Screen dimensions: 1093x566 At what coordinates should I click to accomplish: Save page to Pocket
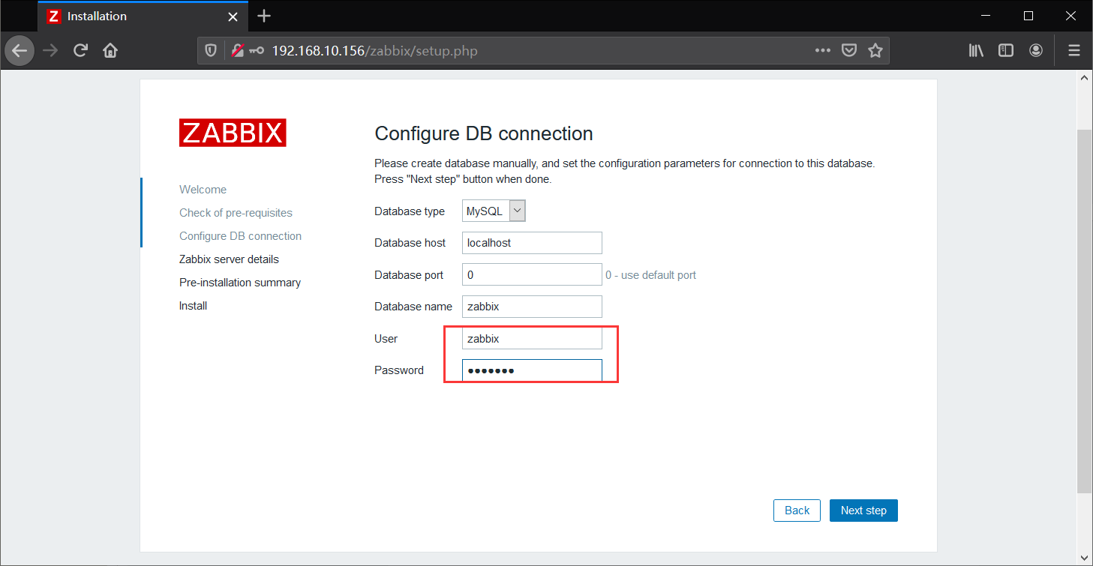pos(849,51)
